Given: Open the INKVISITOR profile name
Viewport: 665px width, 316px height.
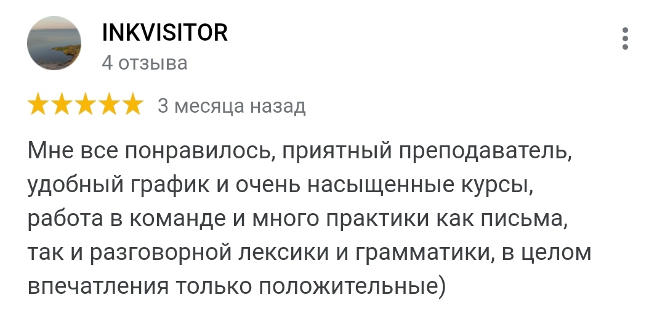Looking at the screenshot, I should click(x=164, y=33).
